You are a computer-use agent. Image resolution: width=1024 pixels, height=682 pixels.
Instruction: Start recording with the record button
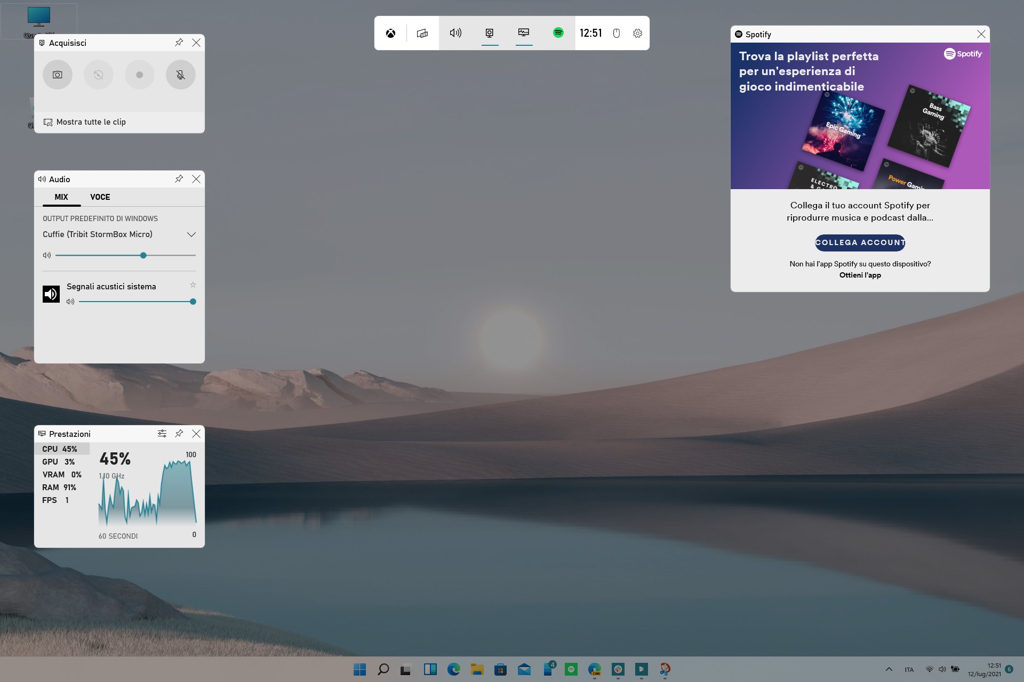(140, 75)
